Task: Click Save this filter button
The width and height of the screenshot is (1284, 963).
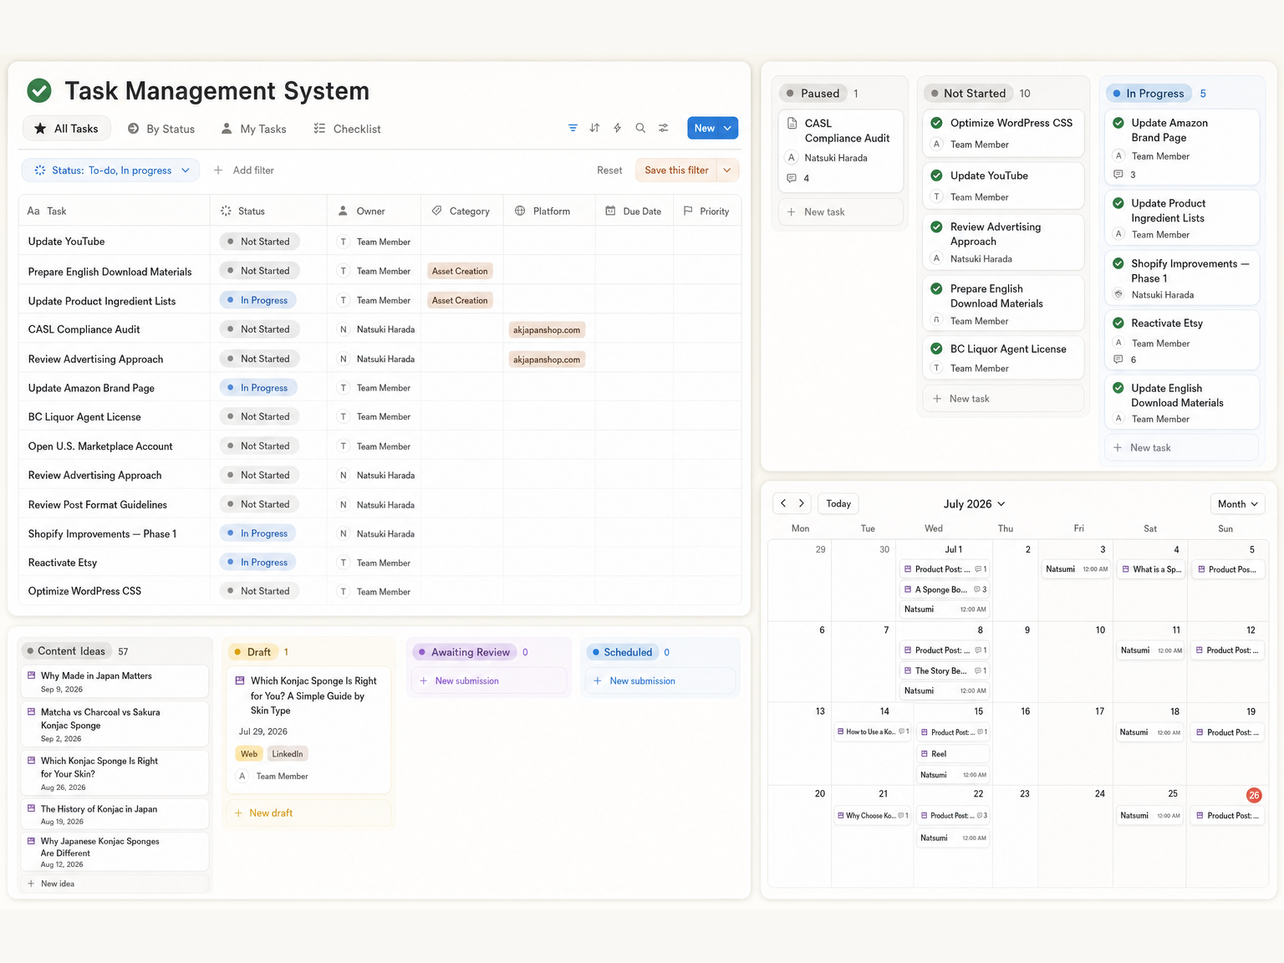Action: point(676,170)
